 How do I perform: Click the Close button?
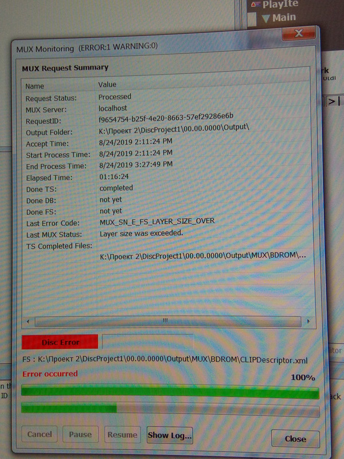(x=295, y=438)
